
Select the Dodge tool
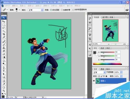click(4, 64)
